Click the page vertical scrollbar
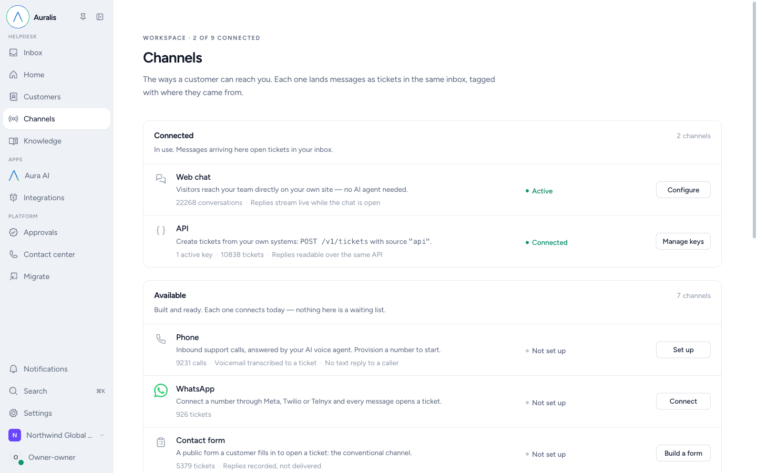Screen dimensions: 757x473 point(754,121)
